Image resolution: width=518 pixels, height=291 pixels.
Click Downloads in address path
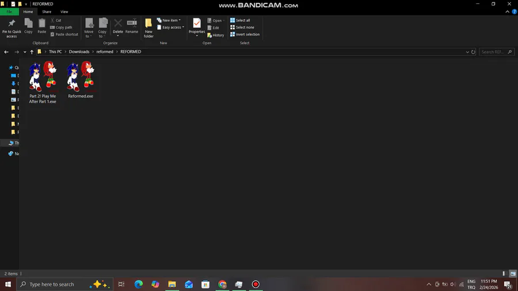(79, 52)
